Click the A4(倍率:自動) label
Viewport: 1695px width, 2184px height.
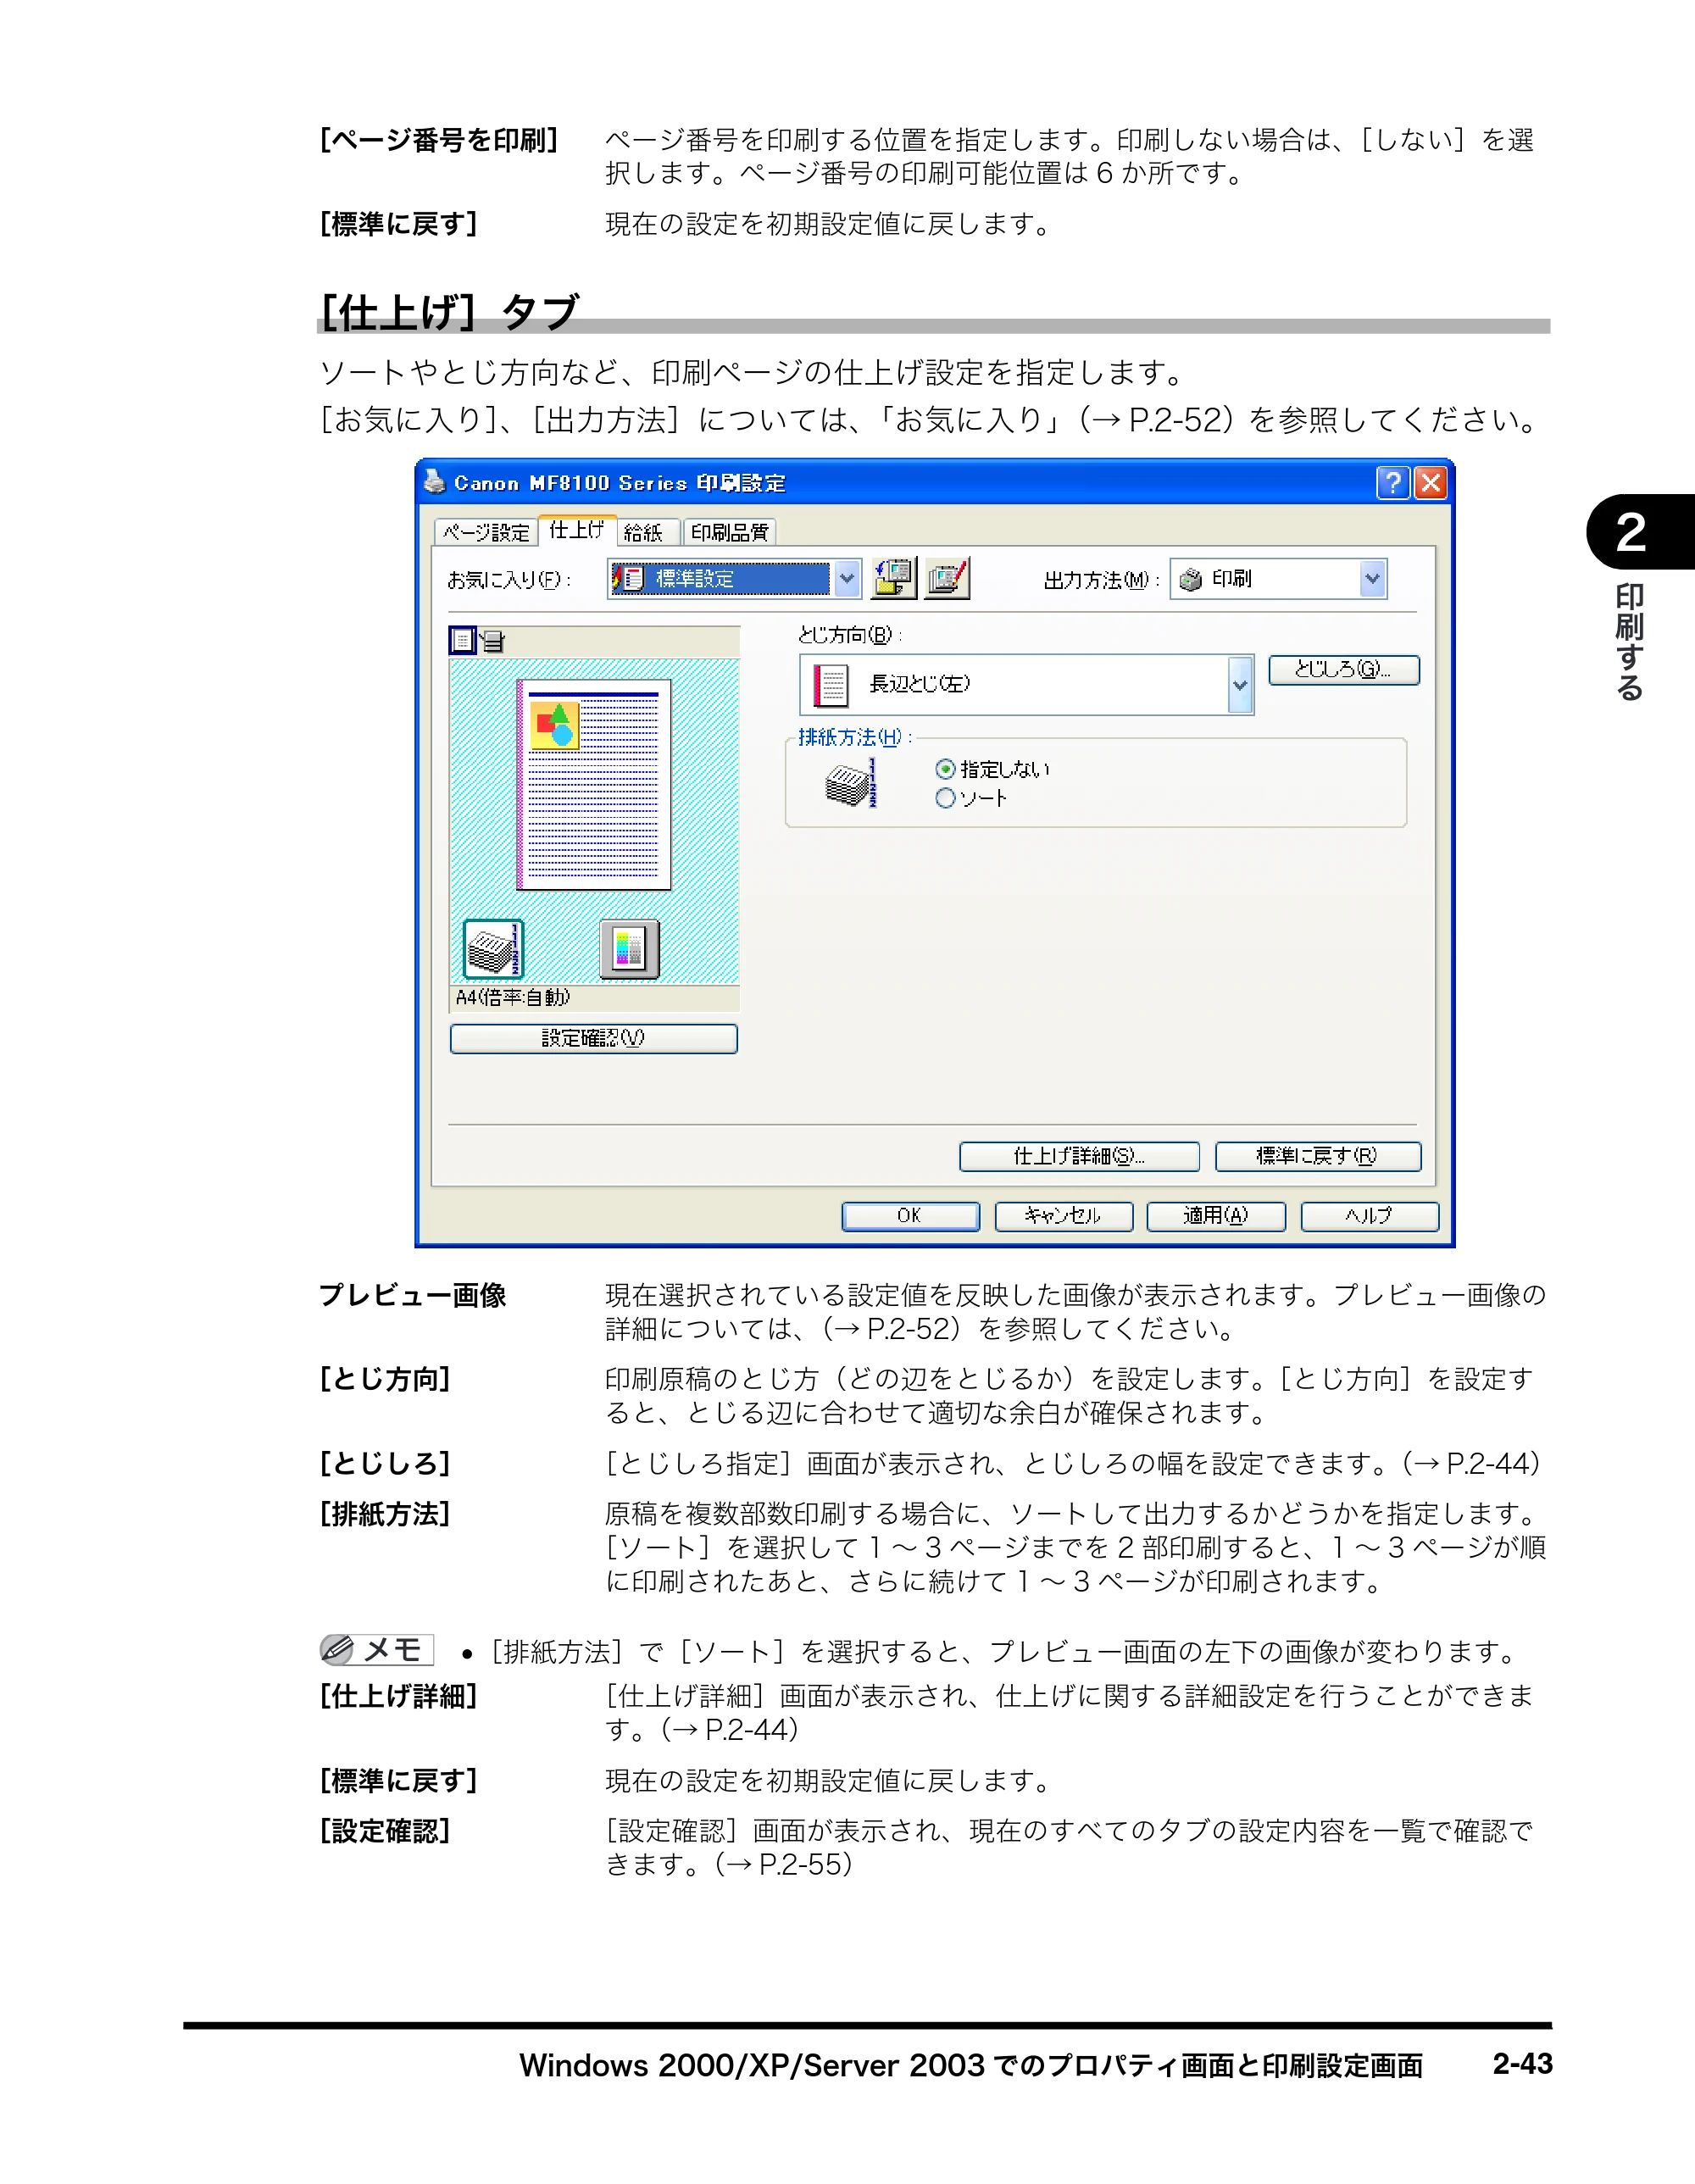(x=513, y=997)
